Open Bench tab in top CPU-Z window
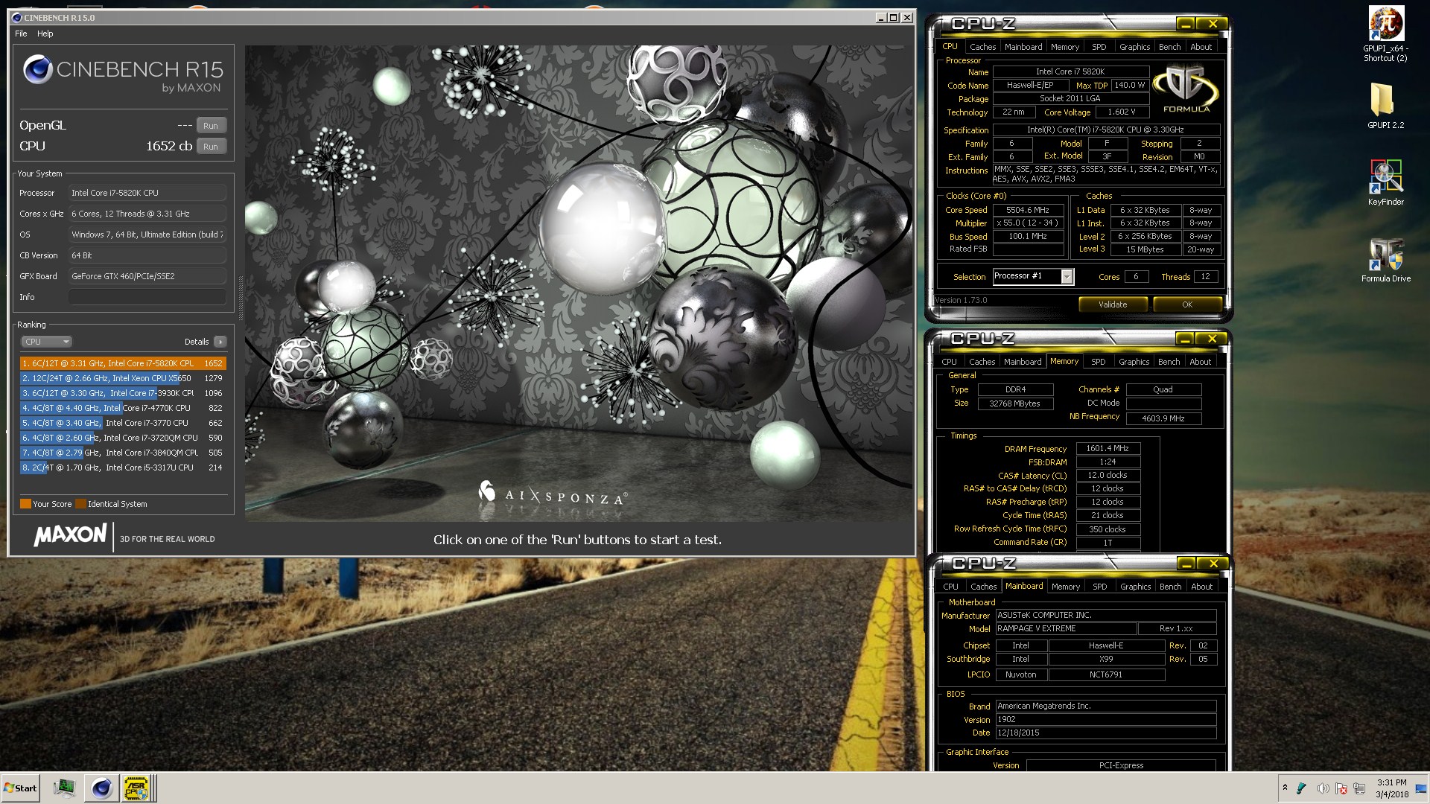Image resolution: width=1430 pixels, height=804 pixels. pyautogui.click(x=1169, y=47)
